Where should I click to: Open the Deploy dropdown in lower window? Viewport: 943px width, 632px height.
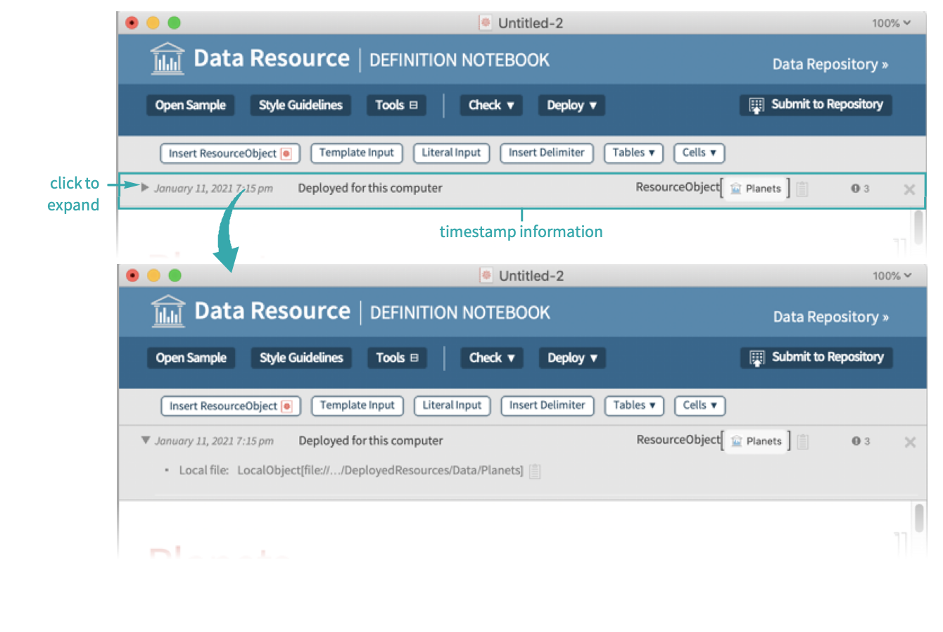click(x=572, y=358)
